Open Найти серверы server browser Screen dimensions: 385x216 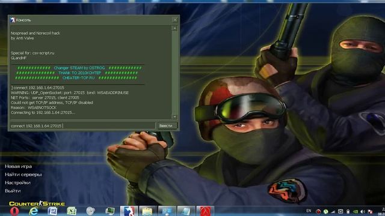tap(23, 175)
